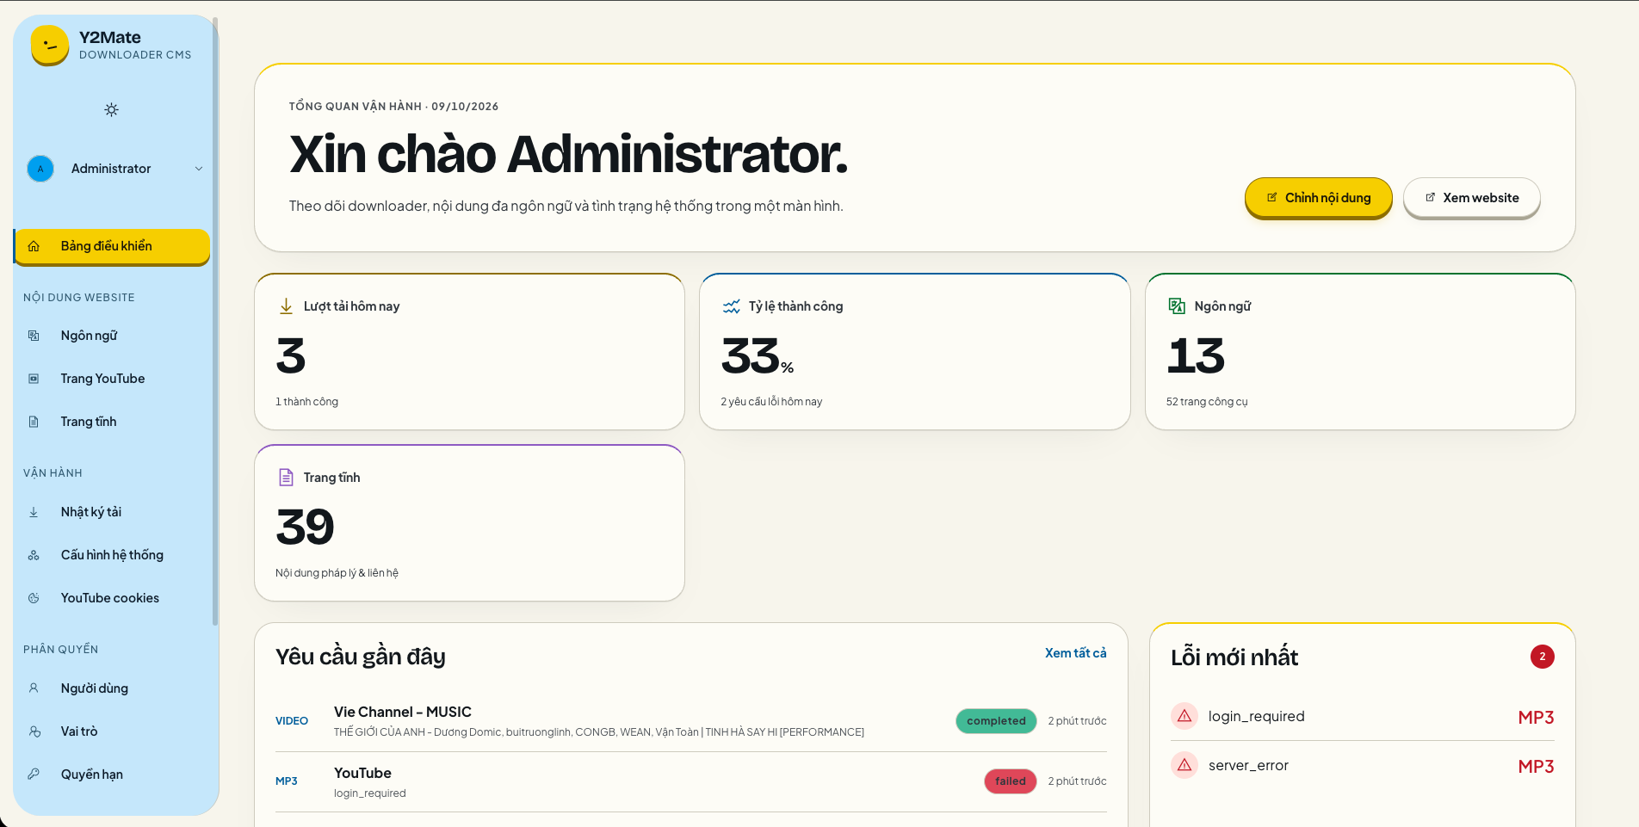Click the download icon in Lượt tải hôm nay card

(286, 306)
